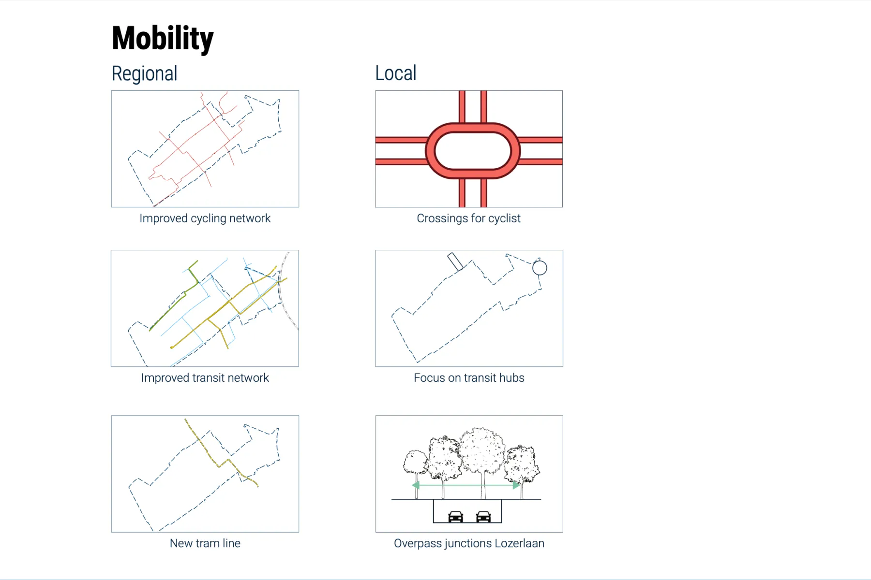
Task: Toggle visibility of the cycling network layer
Action: (205, 148)
